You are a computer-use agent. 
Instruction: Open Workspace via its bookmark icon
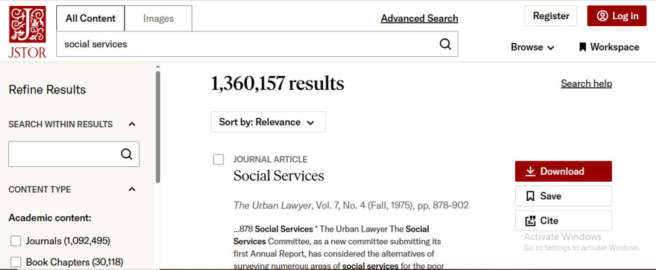point(582,47)
